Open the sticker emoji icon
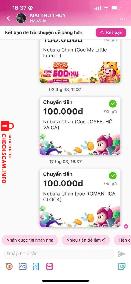 click(122, 266)
